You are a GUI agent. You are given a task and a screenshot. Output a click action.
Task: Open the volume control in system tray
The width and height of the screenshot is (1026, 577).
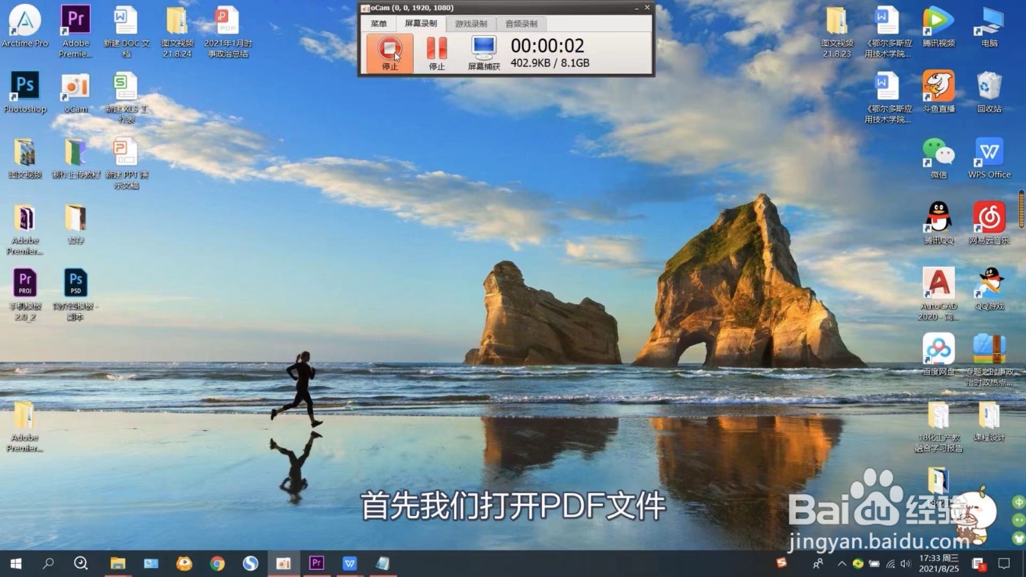[x=905, y=564]
